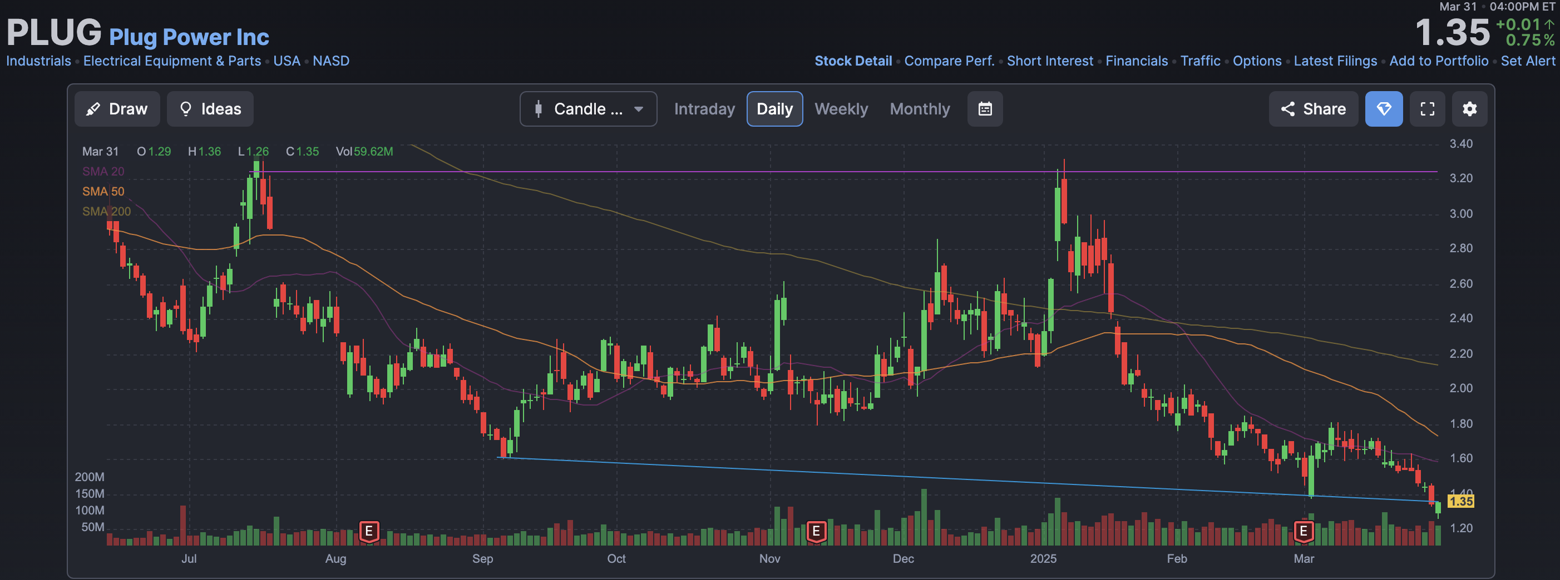Open Electrical Equipment & Parts industry link
Viewport: 1560px width, 580px height.
[172, 61]
